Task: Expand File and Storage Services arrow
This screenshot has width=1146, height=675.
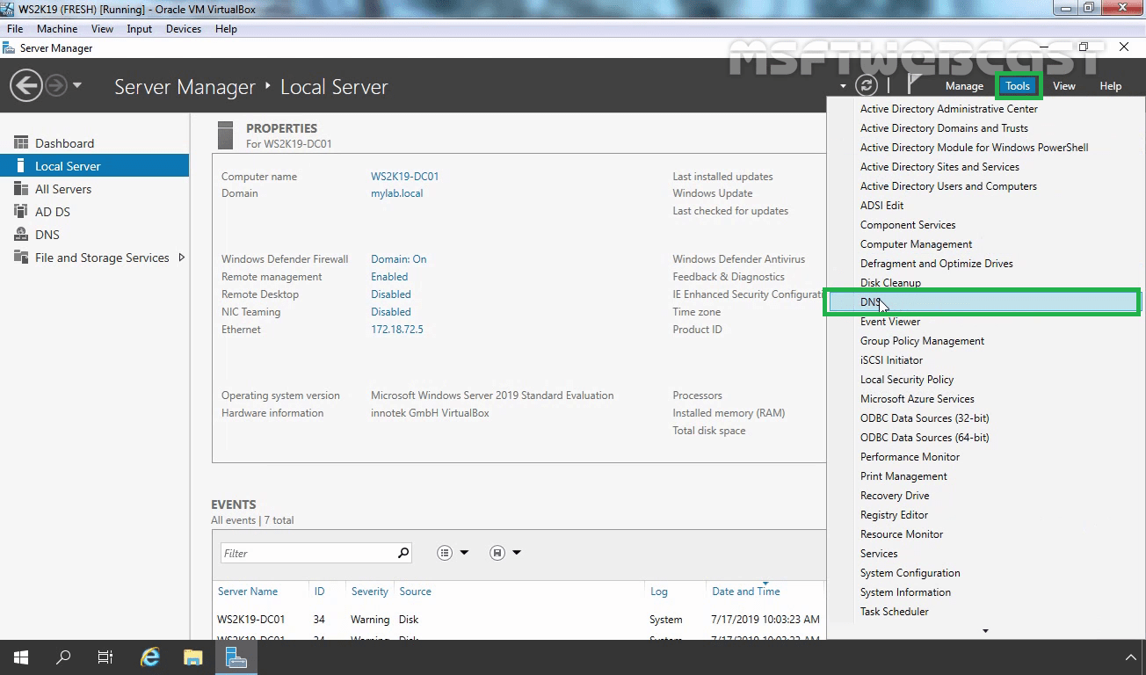Action: pyautogui.click(x=181, y=258)
